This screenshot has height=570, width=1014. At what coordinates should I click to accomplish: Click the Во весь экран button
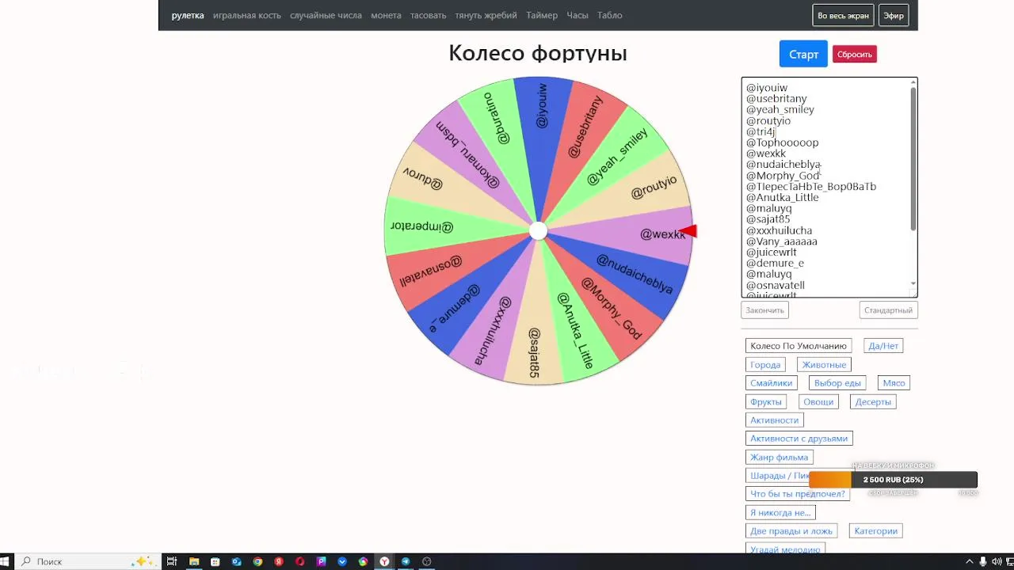click(844, 16)
